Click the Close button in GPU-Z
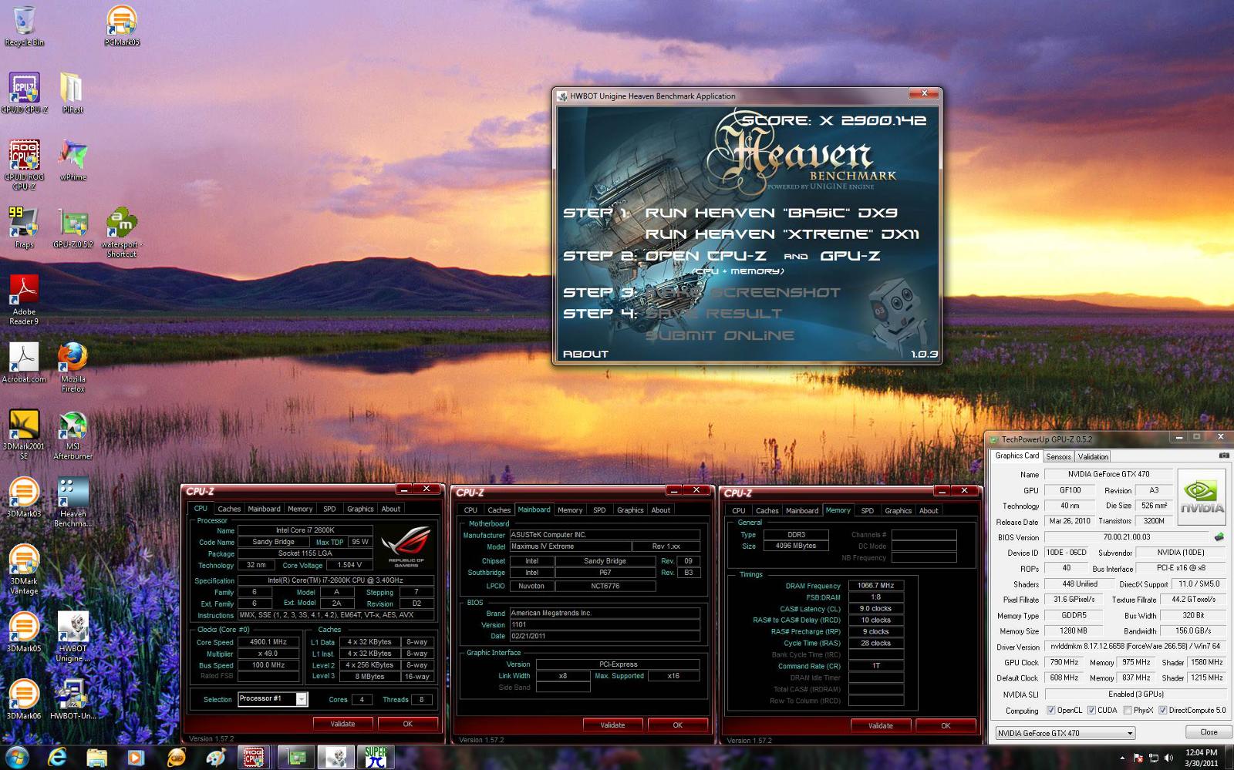The height and width of the screenshot is (770, 1234). tap(1209, 732)
